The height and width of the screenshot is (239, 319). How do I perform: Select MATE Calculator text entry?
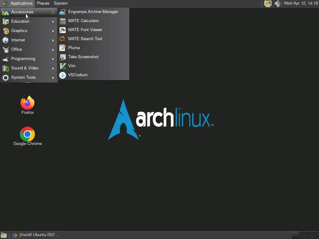click(x=83, y=21)
